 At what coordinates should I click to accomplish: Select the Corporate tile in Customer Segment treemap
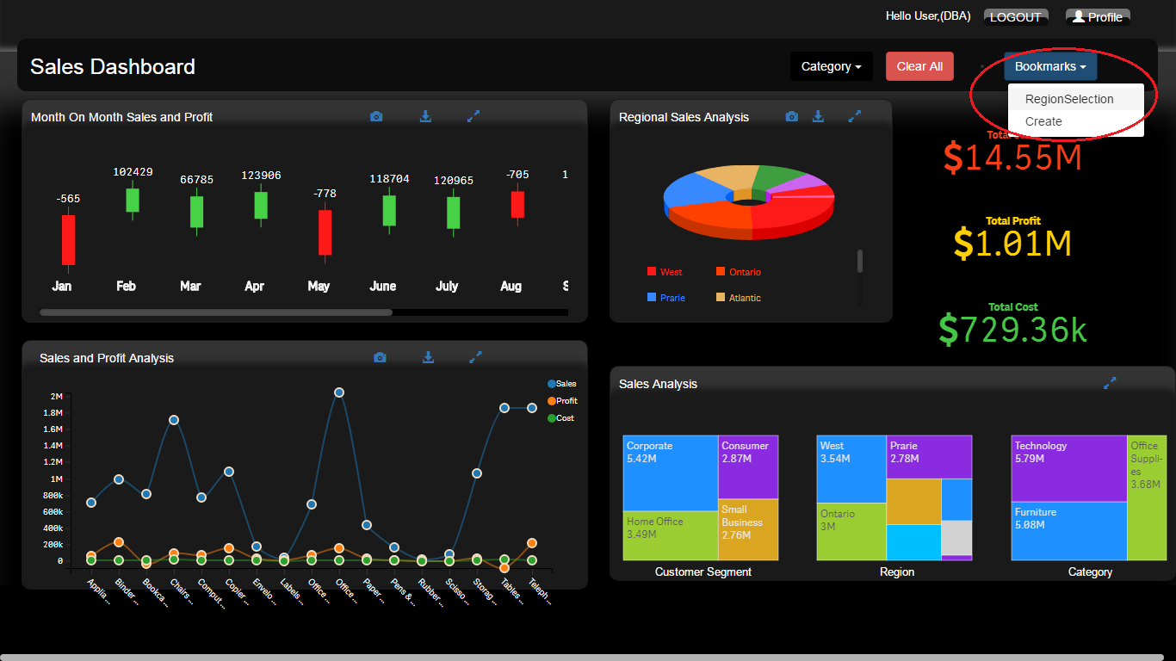point(670,473)
